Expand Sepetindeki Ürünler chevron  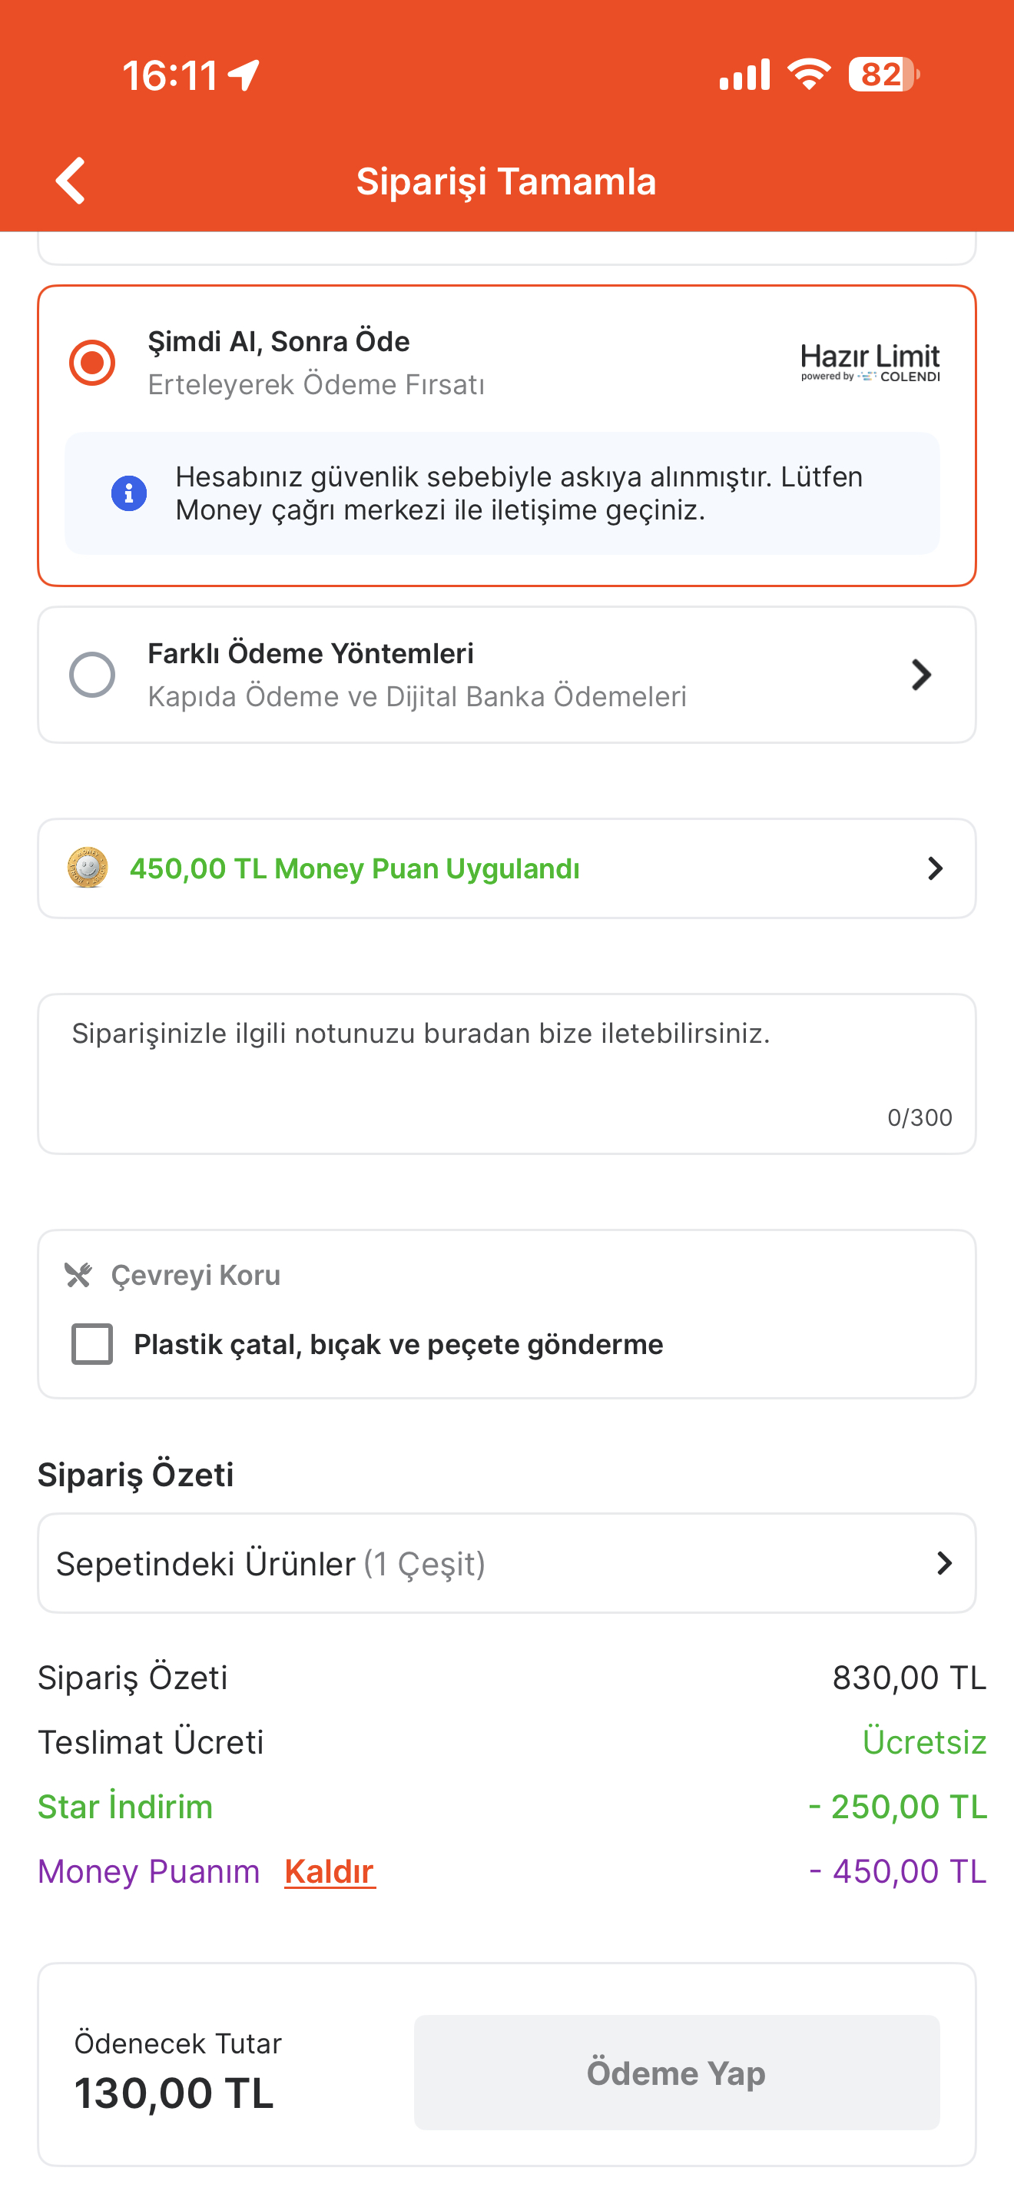(944, 1563)
